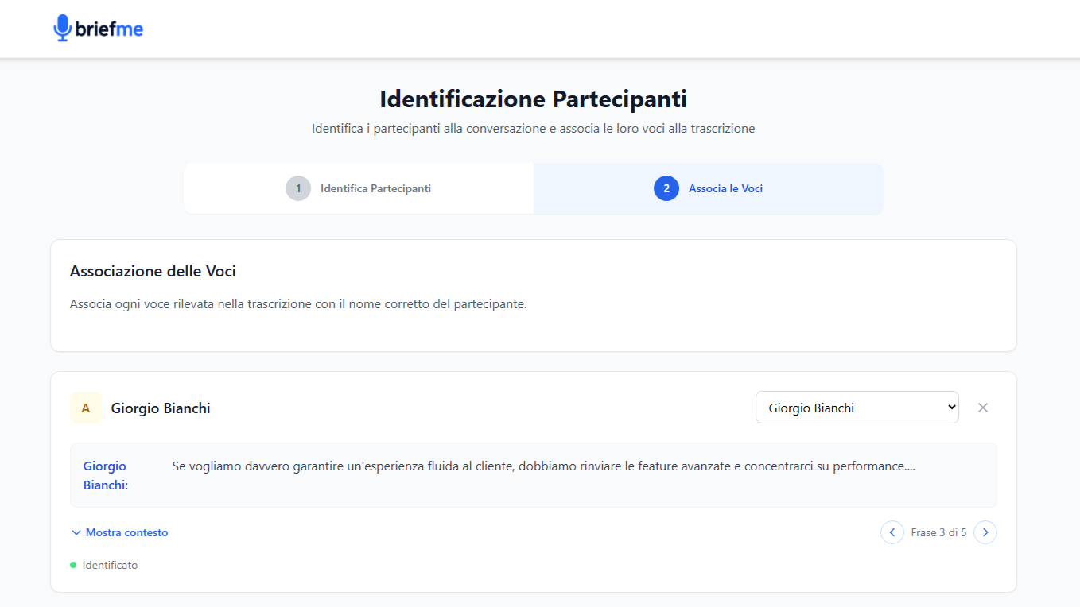Click the green Identificato status dot
1080x607 pixels.
pyautogui.click(x=74, y=565)
